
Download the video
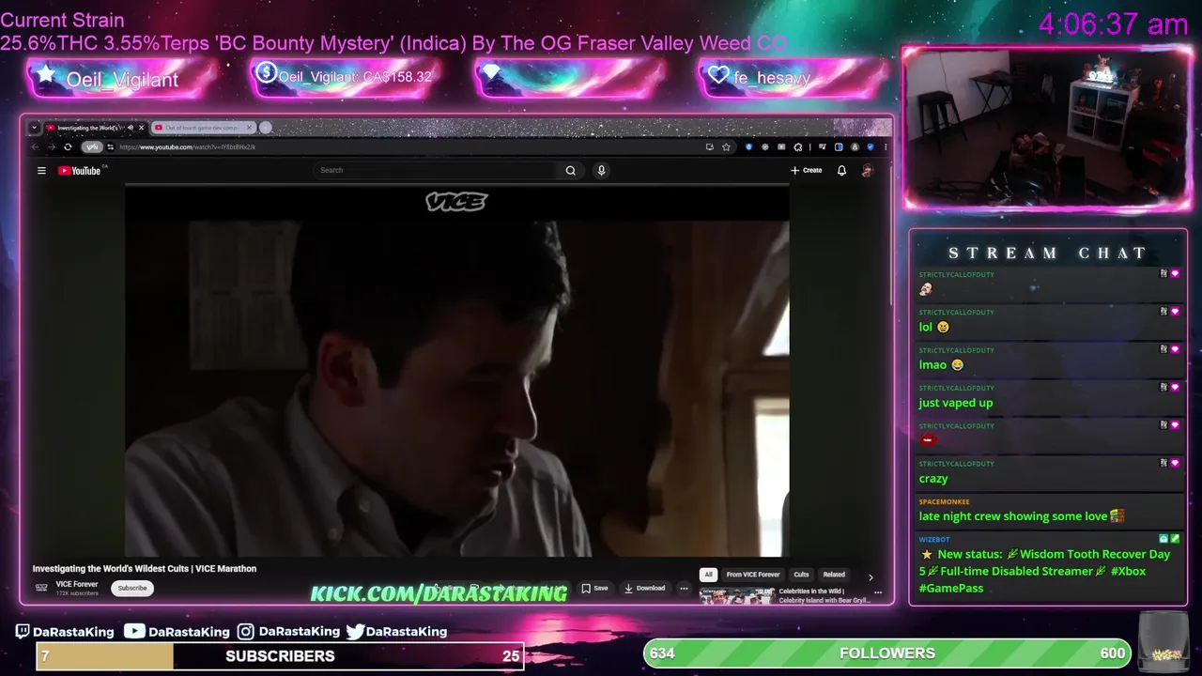point(644,588)
